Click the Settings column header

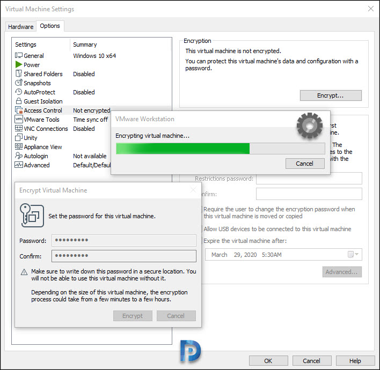point(26,45)
